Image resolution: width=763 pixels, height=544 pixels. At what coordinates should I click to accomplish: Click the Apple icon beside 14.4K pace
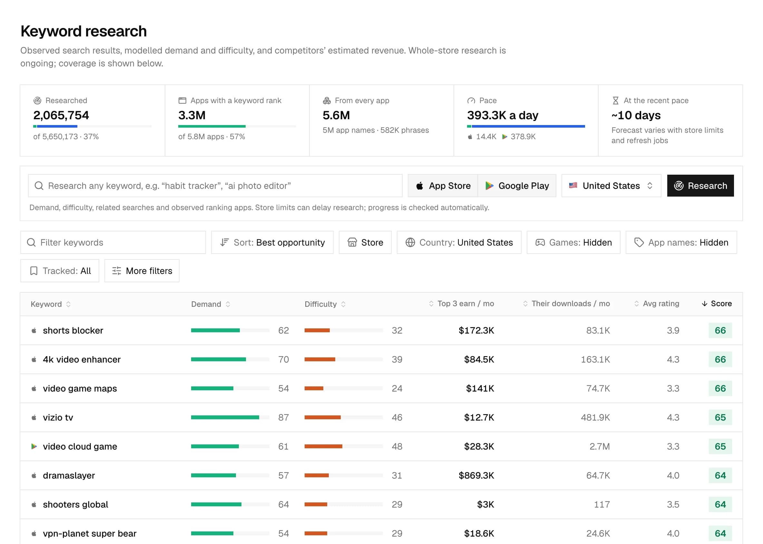470,137
